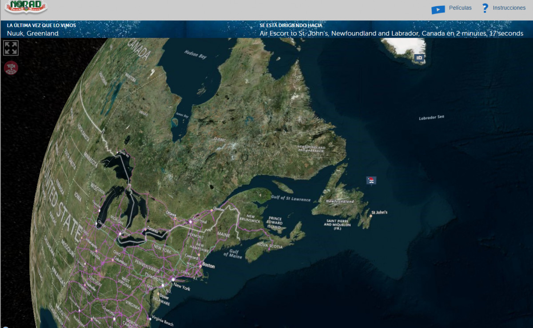Click the red Santa cam circle icon
This screenshot has height=328, width=533.
coord(11,68)
